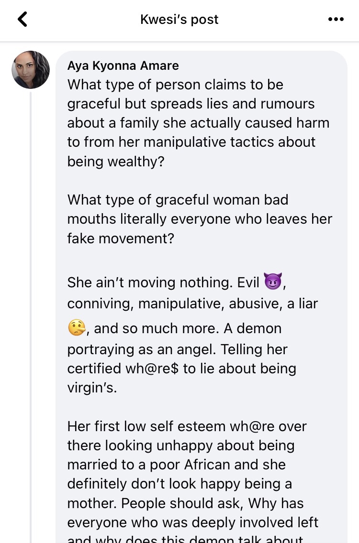Click the "portraying as an angel" line

coord(142,349)
